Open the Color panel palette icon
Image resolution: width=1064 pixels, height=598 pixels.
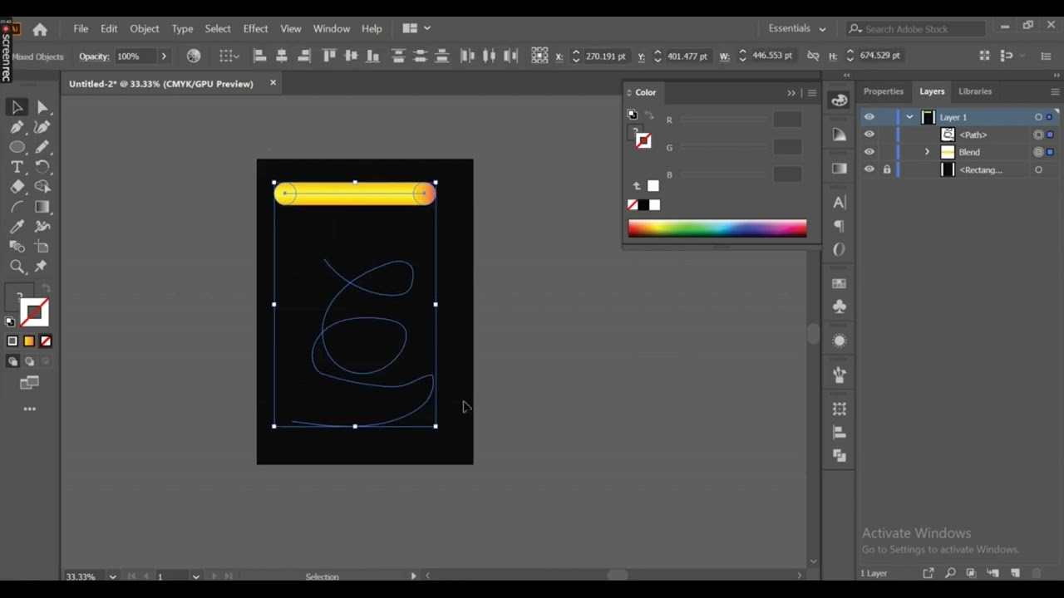click(840, 100)
